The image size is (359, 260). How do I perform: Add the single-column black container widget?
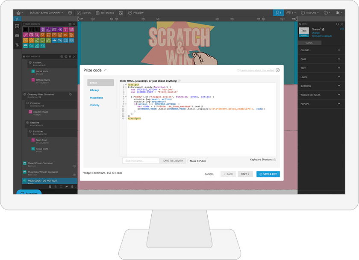(x=25, y=30)
